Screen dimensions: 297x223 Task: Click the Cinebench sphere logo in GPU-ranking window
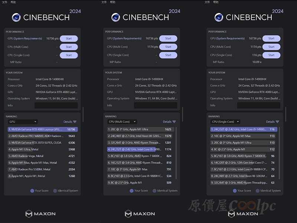[x=16, y=17]
